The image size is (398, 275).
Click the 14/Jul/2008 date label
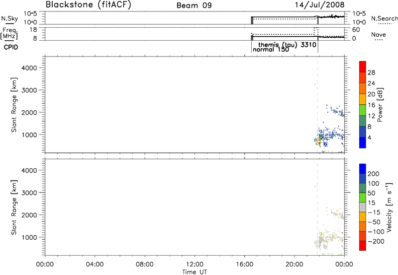319,4
